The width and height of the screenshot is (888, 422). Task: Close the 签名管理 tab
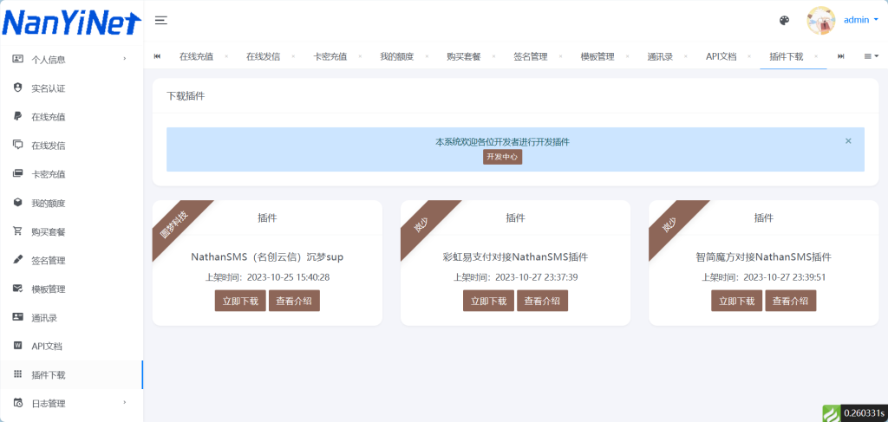(561, 56)
